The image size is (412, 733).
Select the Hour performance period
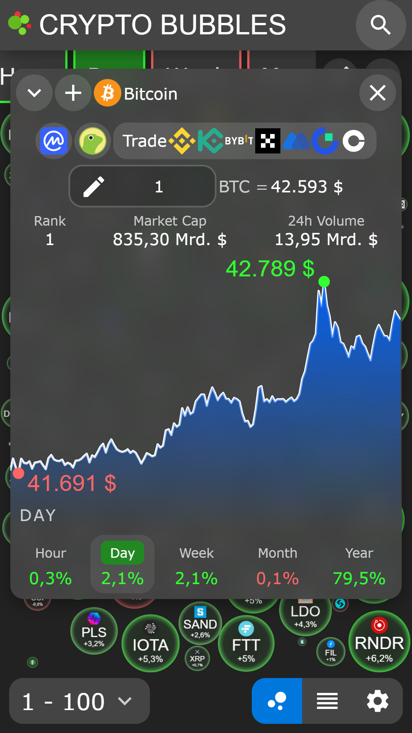51,564
